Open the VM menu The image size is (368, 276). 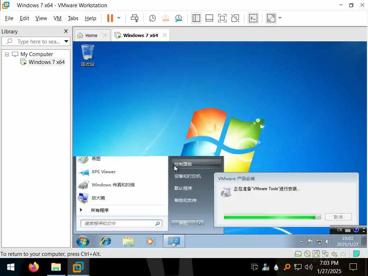coord(57,18)
